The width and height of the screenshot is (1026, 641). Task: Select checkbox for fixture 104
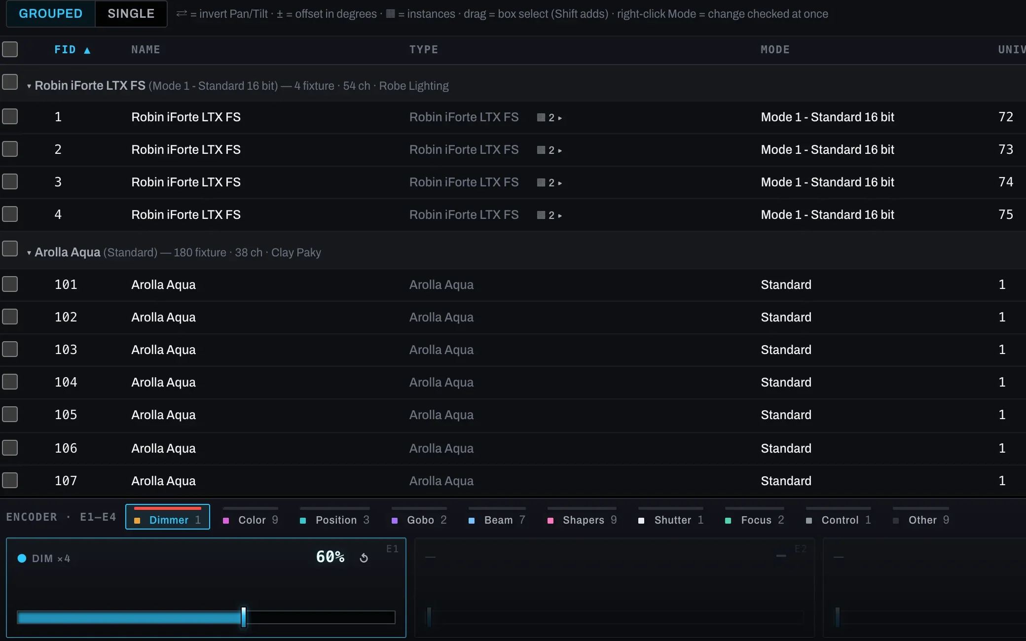click(10, 382)
